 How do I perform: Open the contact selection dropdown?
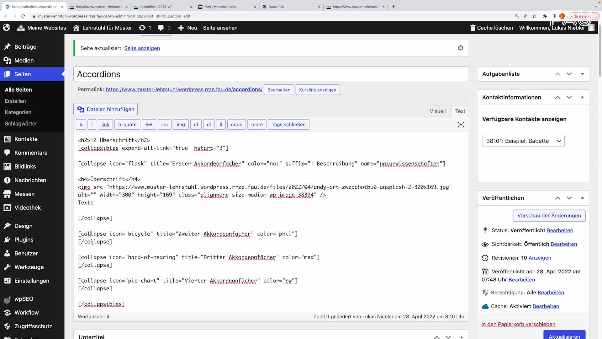pyautogui.click(x=523, y=141)
